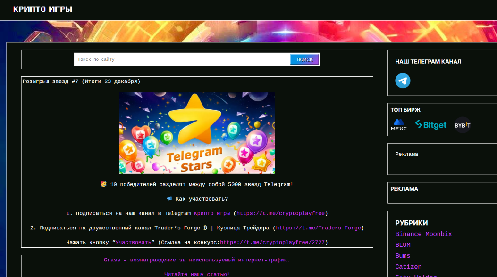
Task: Click the Участвовать link
Action: [133, 243]
